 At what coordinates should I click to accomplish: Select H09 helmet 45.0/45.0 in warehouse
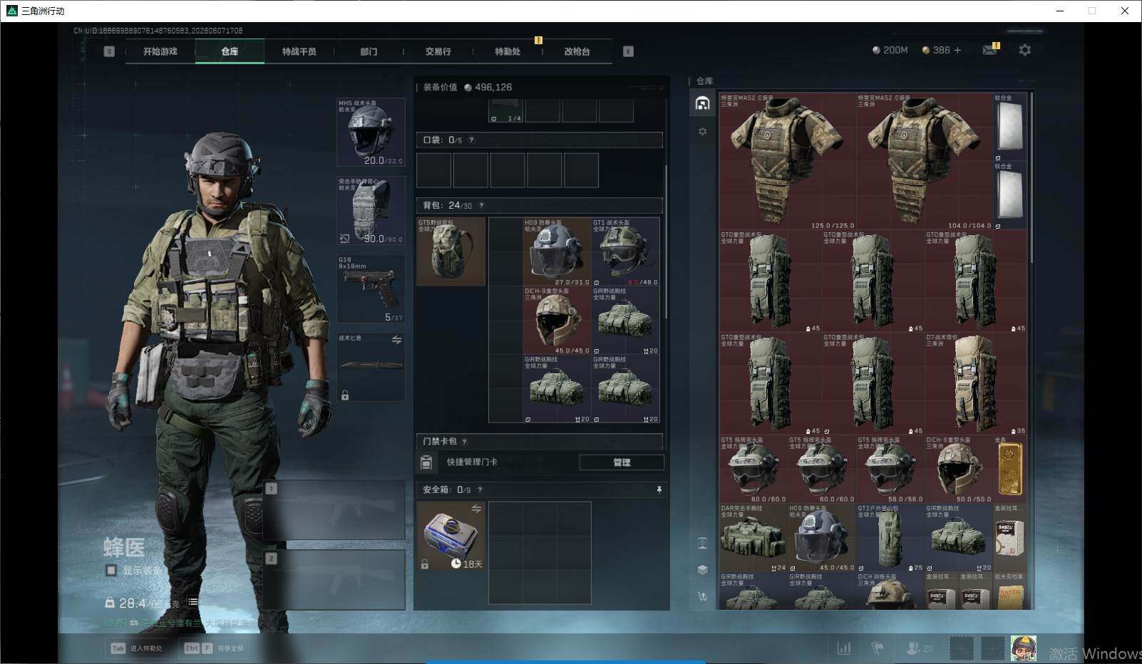(822, 538)
